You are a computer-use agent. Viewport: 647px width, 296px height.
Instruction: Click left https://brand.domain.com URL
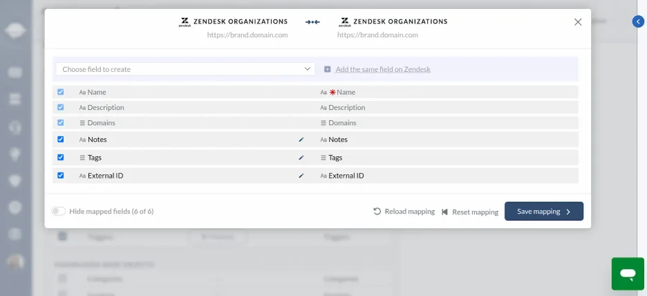247,35
